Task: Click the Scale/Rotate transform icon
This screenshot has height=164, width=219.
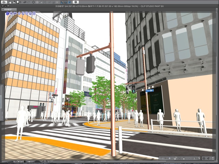Action: tap(45, 2)
